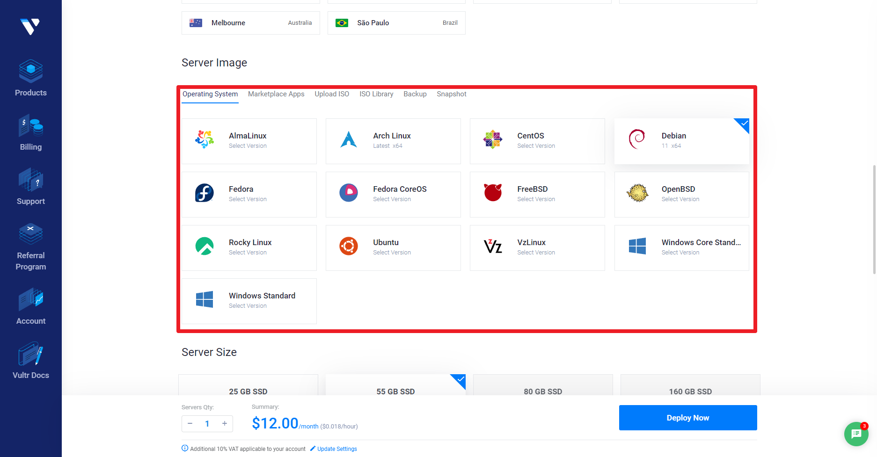Switch to the Upload ISO tab
This screenshot has width=877, height=457.
(332, 94)
